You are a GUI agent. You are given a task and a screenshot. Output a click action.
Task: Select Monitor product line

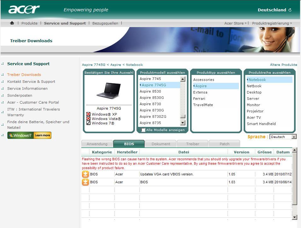click(253, 105)
